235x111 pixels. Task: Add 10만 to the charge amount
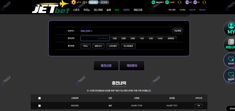pyautogui.click(x=142, y=38)
